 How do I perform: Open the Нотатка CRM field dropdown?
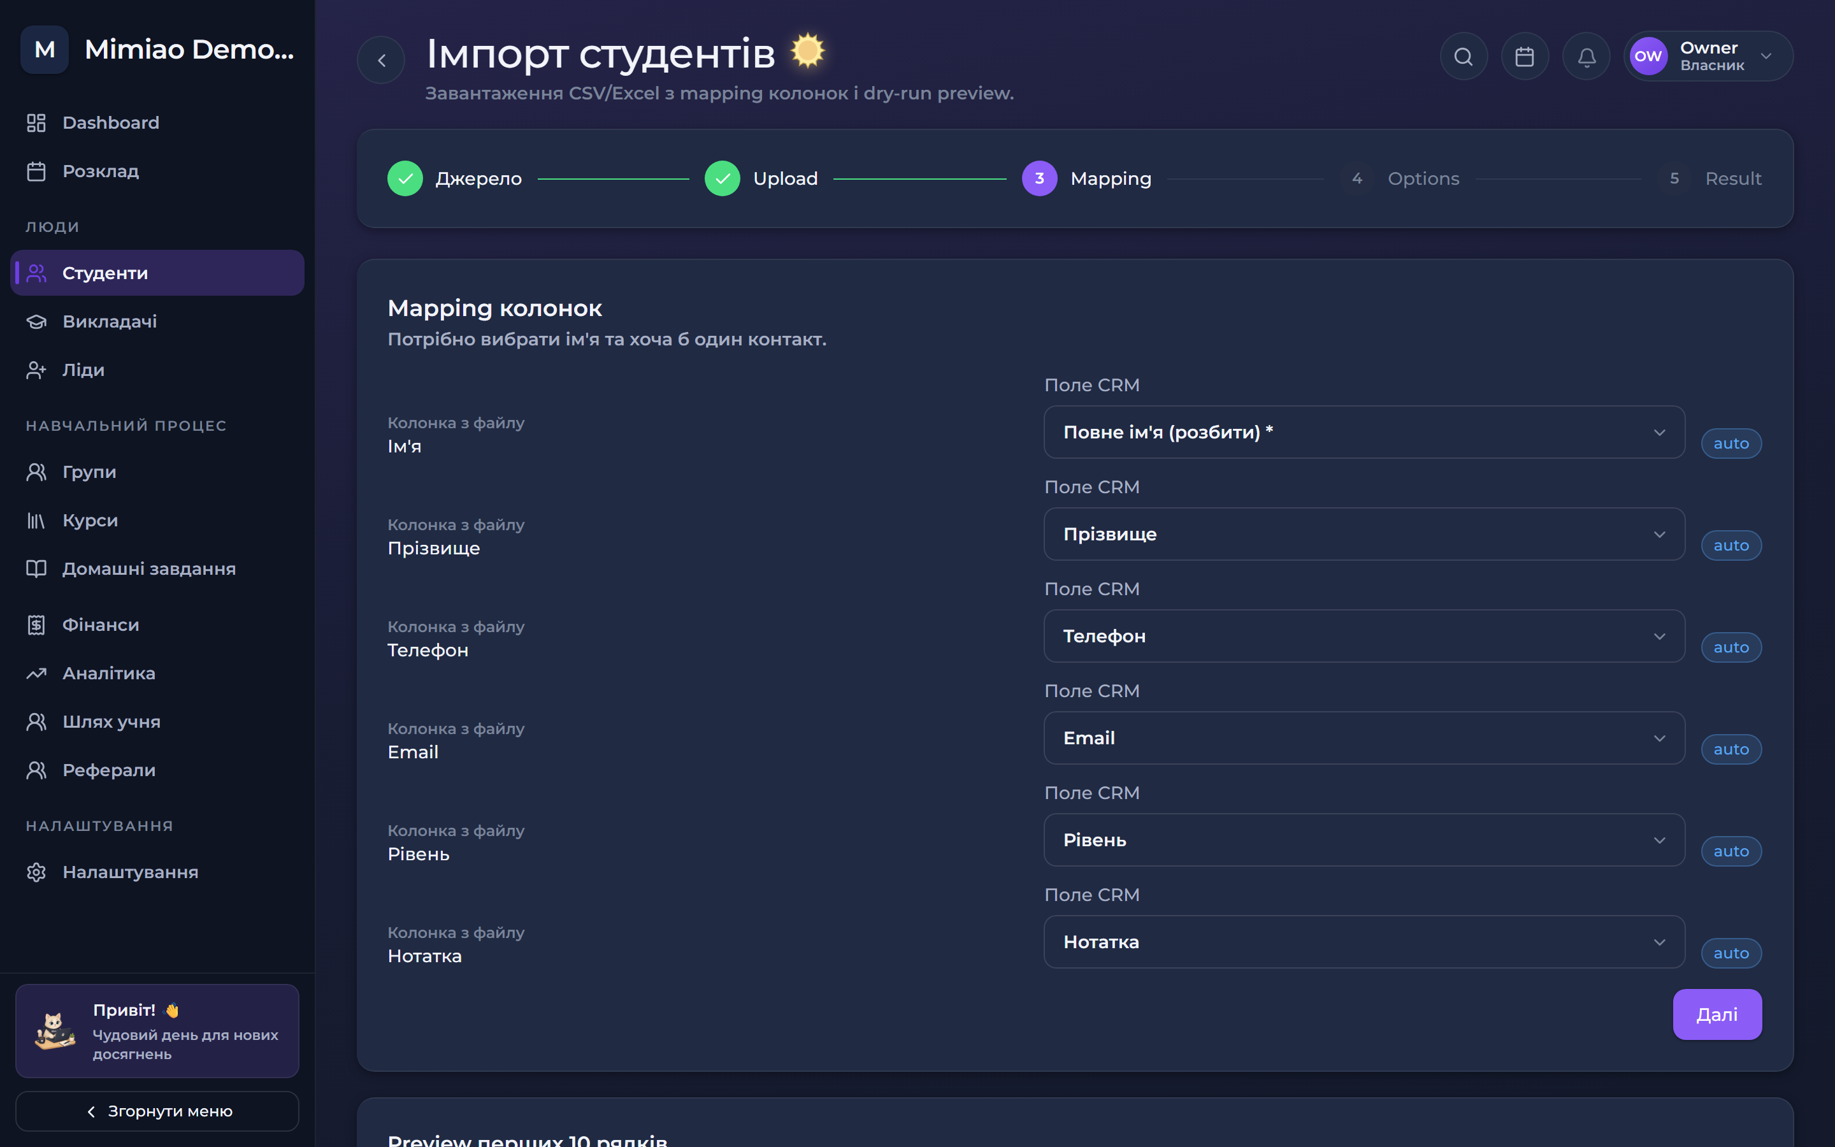click(1364, 941)
